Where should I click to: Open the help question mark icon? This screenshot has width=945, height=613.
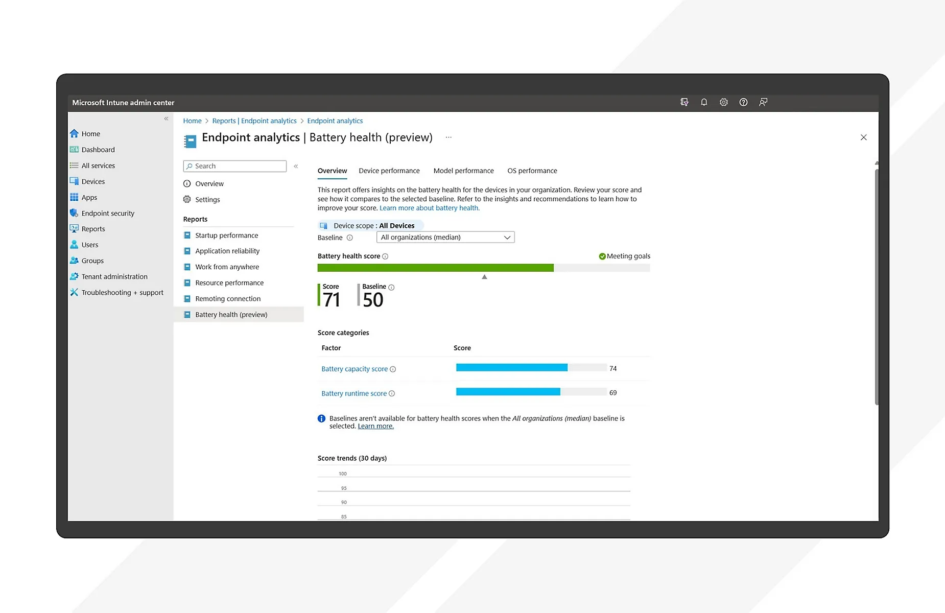point(743,102)
